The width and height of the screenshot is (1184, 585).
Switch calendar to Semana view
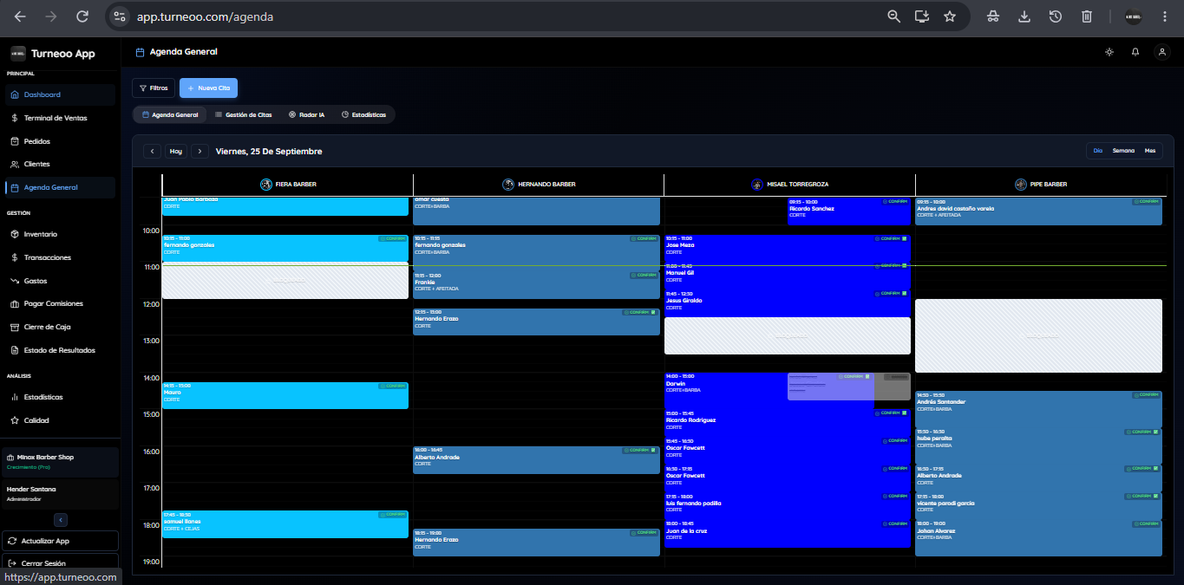(x=1123, y=151)
